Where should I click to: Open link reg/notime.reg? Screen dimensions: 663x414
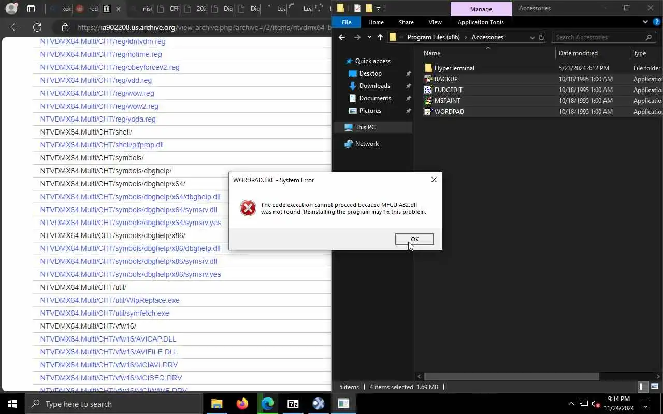(x=101, y=54)
